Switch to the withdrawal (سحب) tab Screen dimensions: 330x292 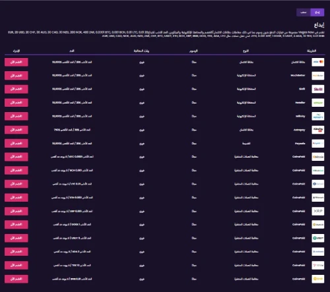(304, 13)
